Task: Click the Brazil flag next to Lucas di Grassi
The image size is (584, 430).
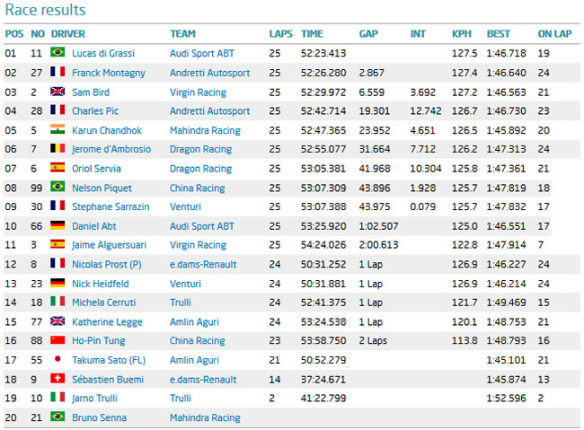Action: point(58,52)
